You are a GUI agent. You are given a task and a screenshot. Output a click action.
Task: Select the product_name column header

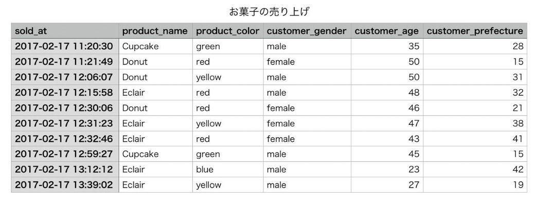[x=155, y=31]
